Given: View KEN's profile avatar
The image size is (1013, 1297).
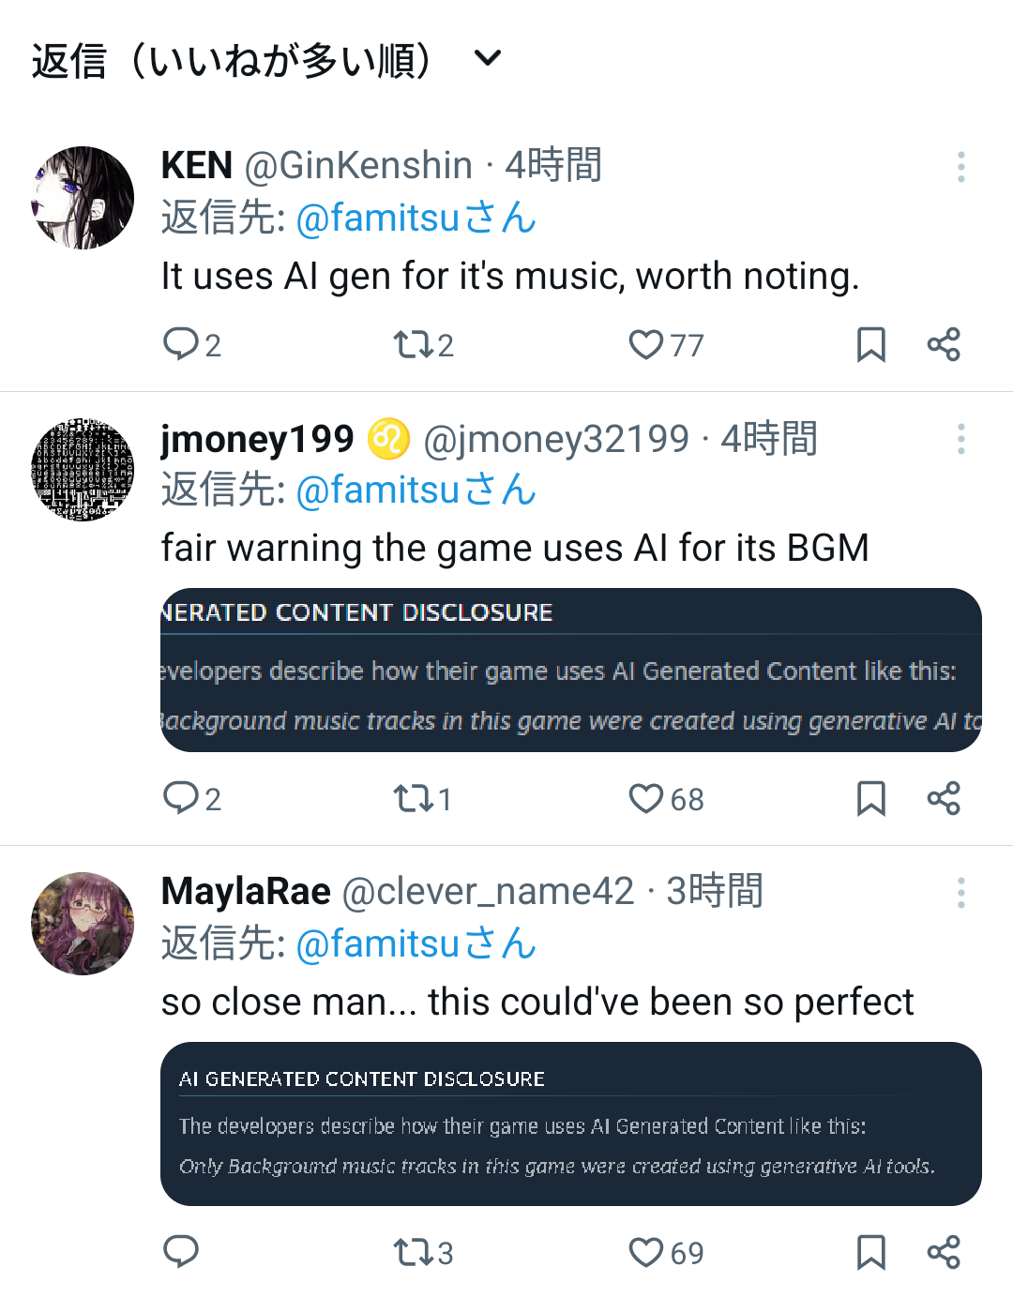Looking at the screenshot, I should click(x=83, y=198).
